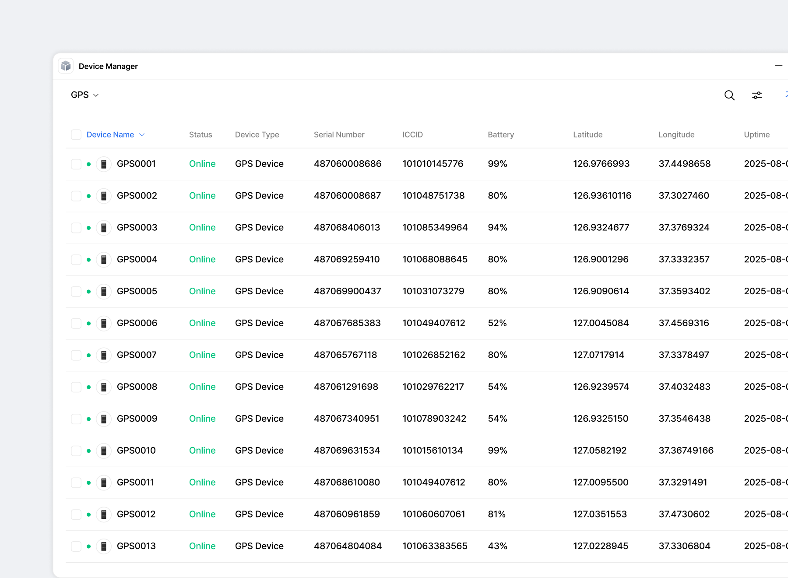Tick the checkbox next to GPS0011
This screenshot has width=788, height=578.
click(x=76, y=483)
